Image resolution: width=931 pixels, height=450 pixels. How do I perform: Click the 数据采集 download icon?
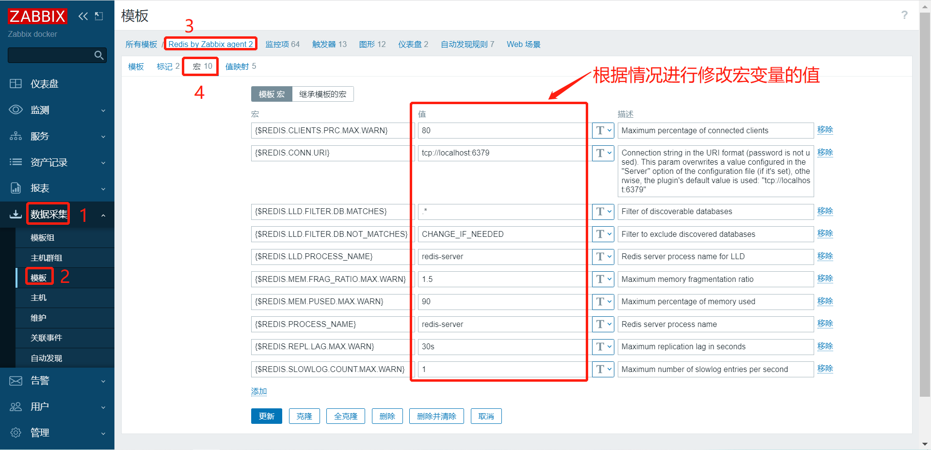[x=16, y=214]
